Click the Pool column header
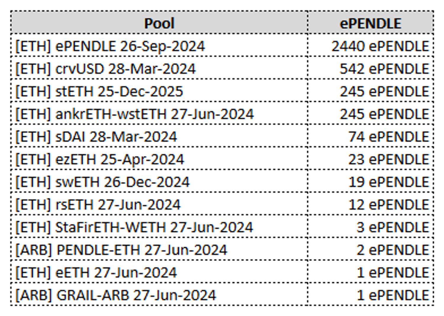Screen dimensions: 444x316 pyautogui.click(x=159, y=23)
